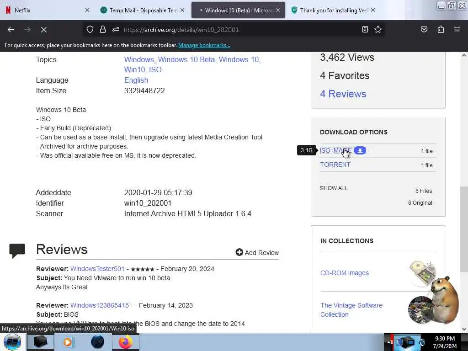Screen dimensions: 468x351
Task: Open the Firefox taskbar icon
Action: click(x=126, y=342)
